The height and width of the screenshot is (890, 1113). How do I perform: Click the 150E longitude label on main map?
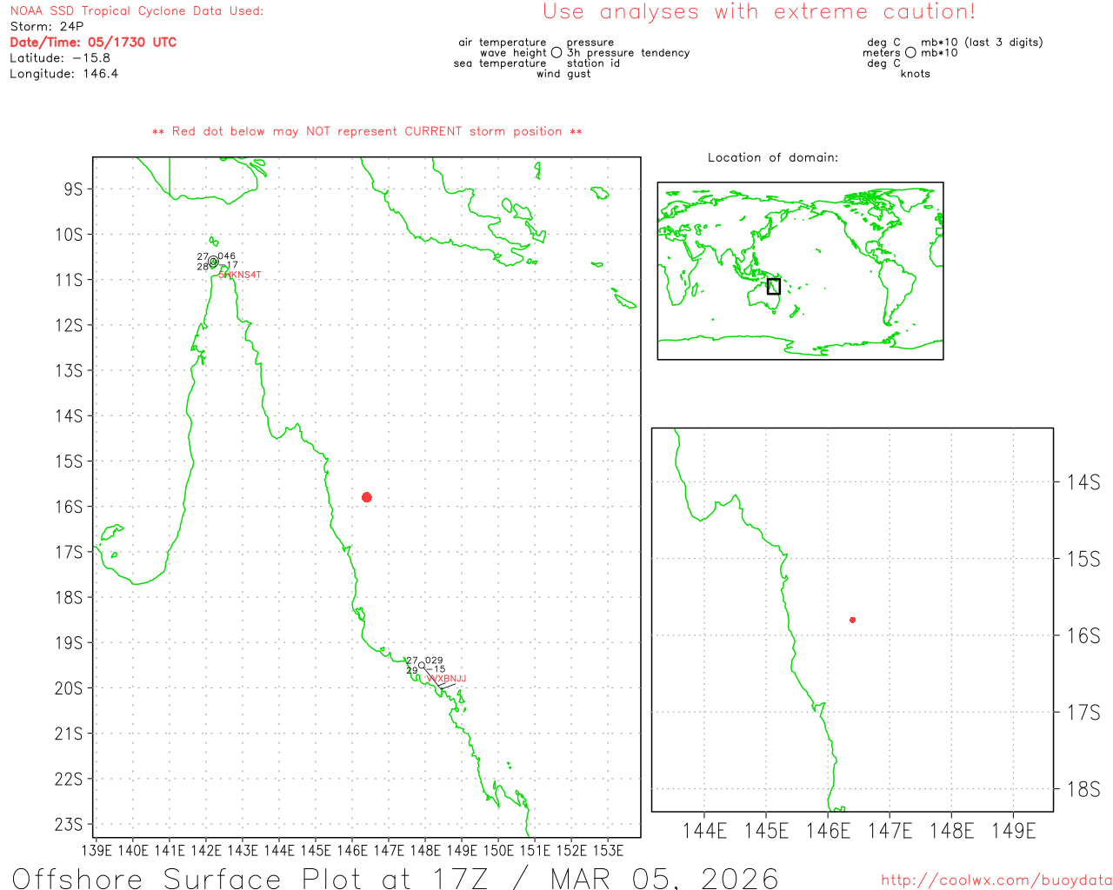tap(498, 850)
